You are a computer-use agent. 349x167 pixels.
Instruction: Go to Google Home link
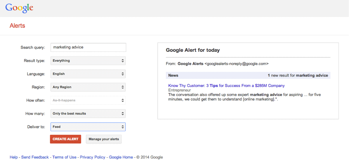[x=121, y=157]
